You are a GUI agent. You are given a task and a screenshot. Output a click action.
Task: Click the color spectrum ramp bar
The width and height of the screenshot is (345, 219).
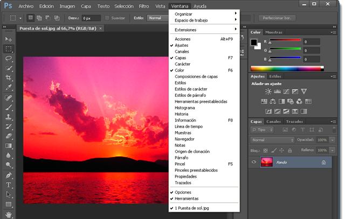tap(287, 68)
